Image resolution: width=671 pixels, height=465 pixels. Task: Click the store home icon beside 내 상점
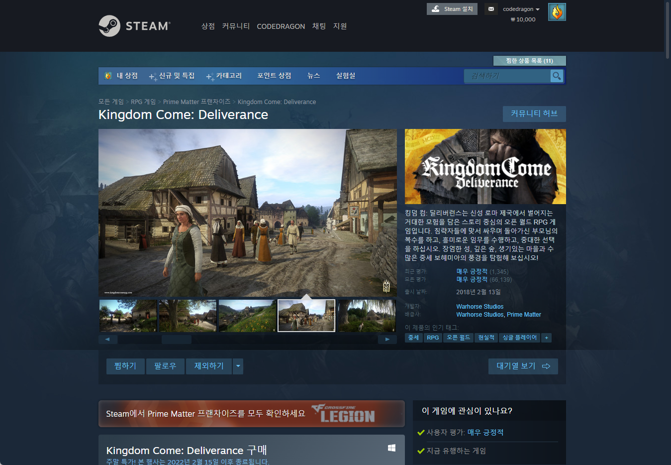pyautogui.click(x=108, y=76)
